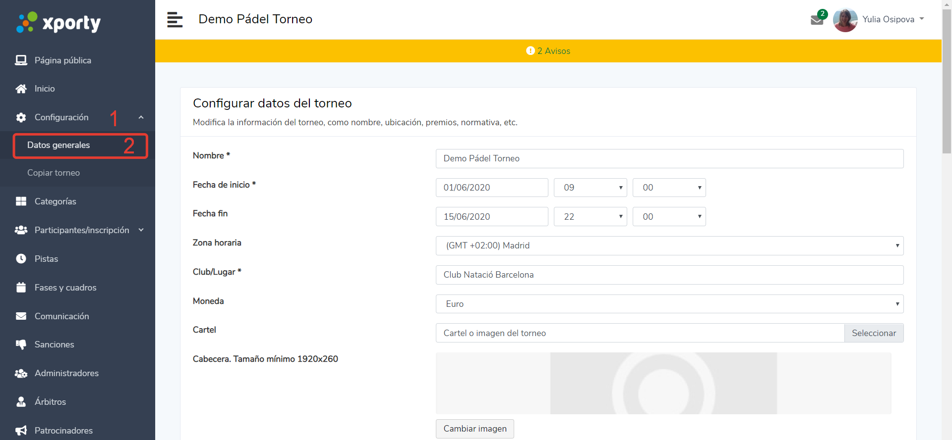Click the Fecha de inicio date field
Image resolution: width=952 pixels, height=440 pixels.
pos(492,188)
